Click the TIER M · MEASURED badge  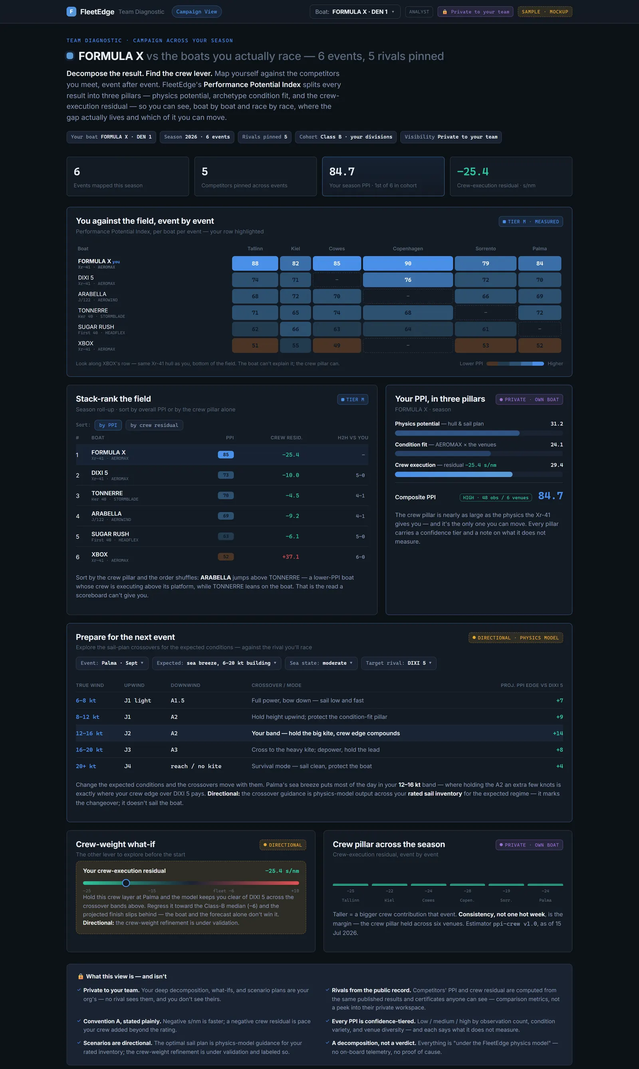pos(530,222)
